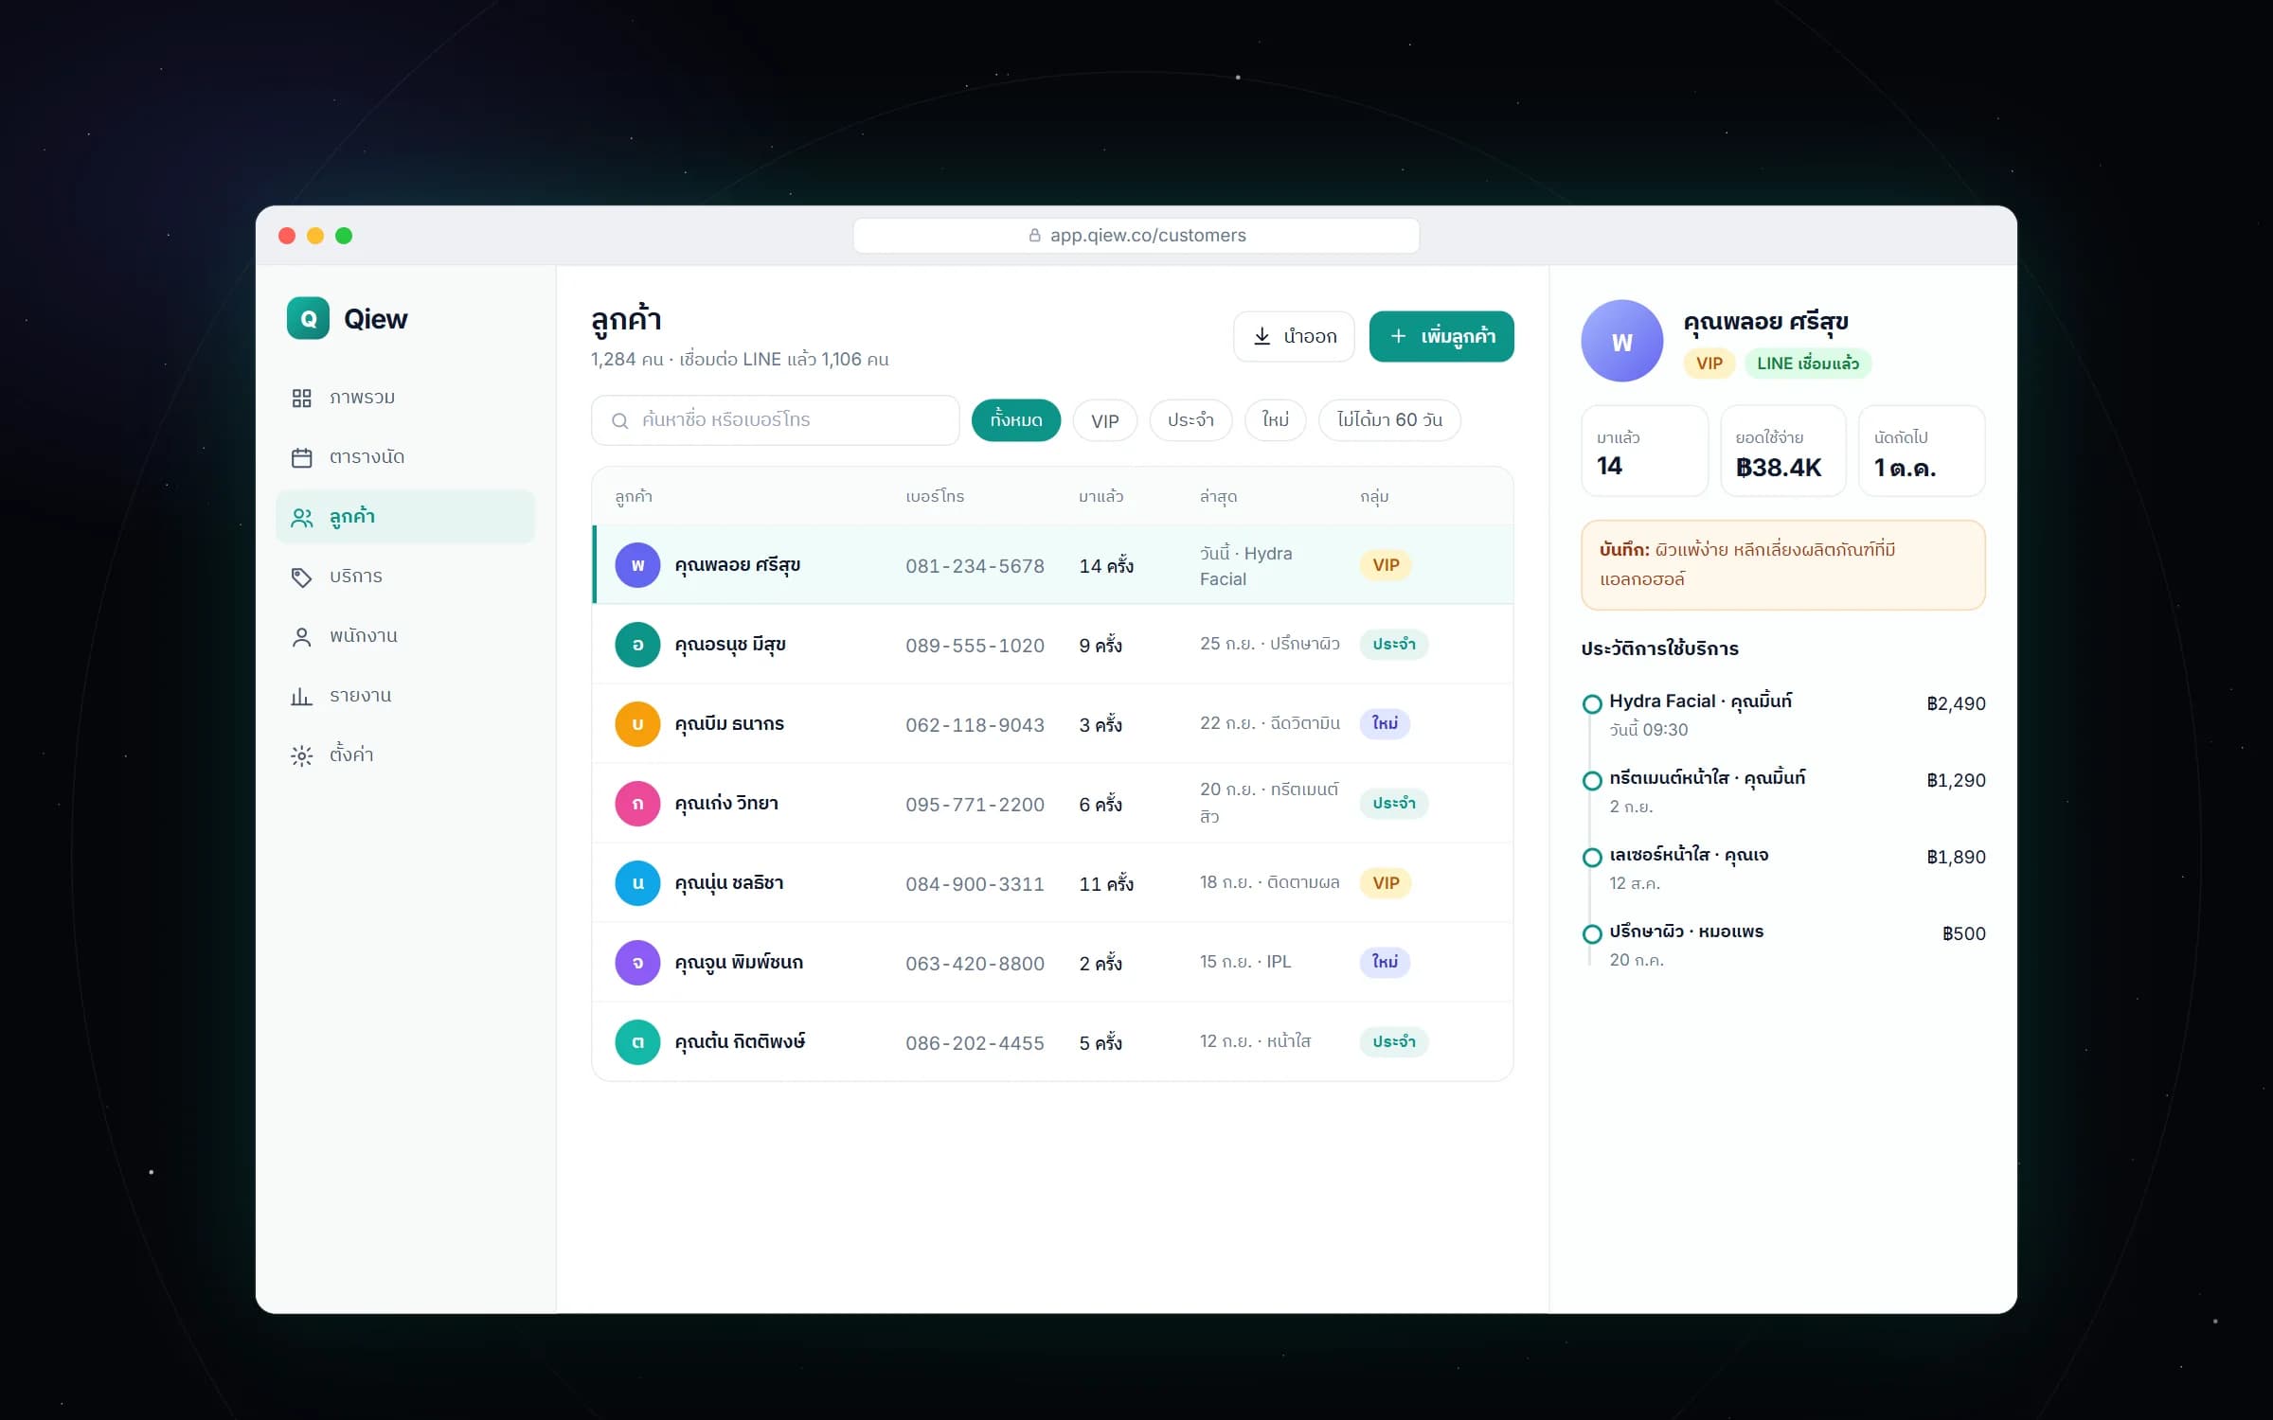
Task: Click the บริการ tag icon
Action: pyautogui.click(x=301, y=577)
